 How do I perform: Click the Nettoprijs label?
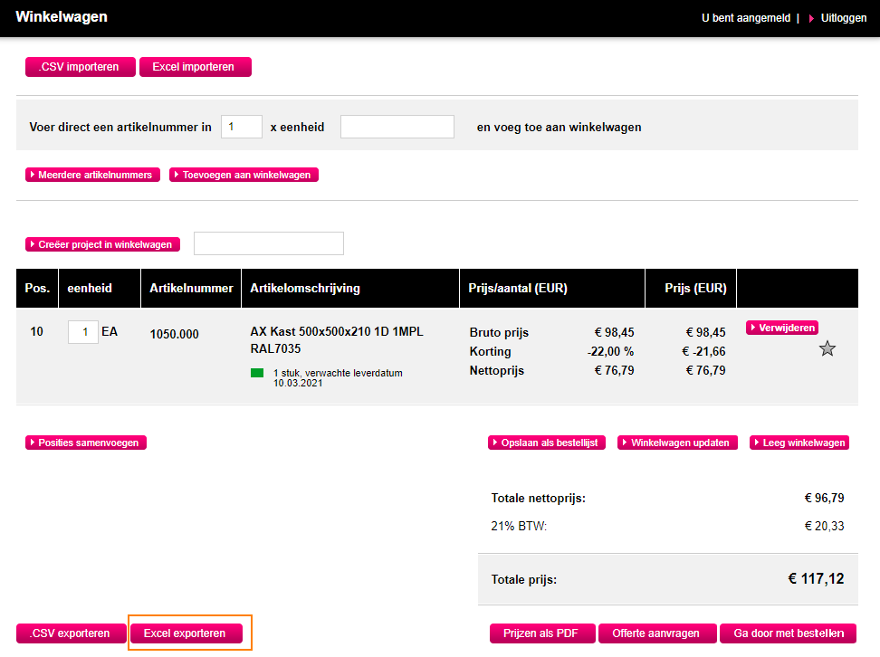[x=497, y=371]
